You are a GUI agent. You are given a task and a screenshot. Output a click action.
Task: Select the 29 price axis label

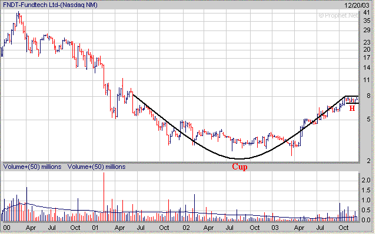367,30
